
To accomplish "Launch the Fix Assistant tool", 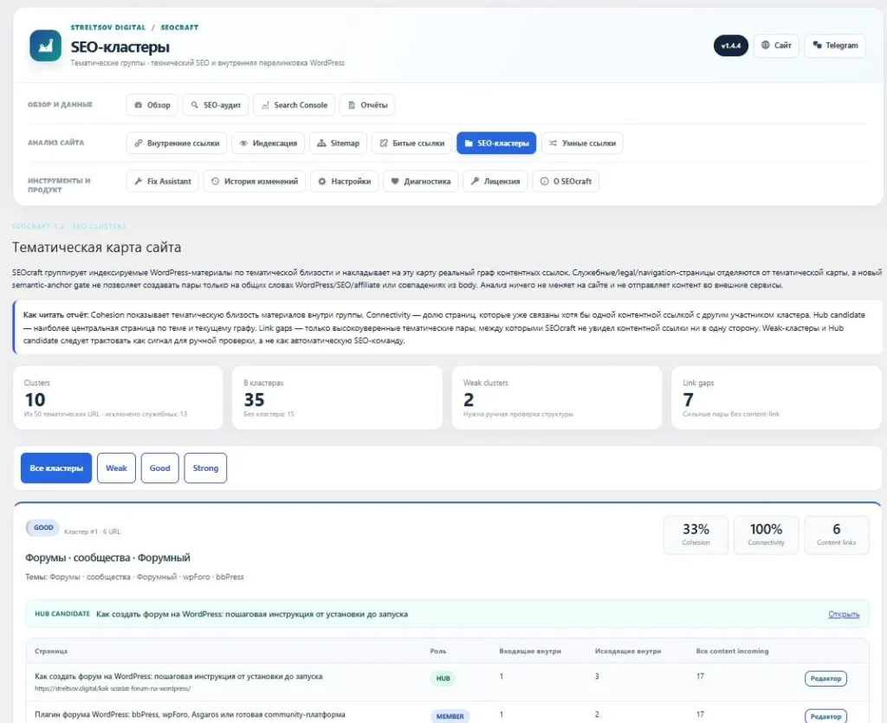I will (162, 181).
